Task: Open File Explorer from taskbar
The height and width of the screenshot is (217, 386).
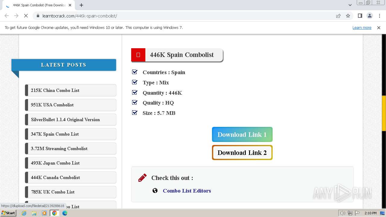Action: [x=34, y=213]
